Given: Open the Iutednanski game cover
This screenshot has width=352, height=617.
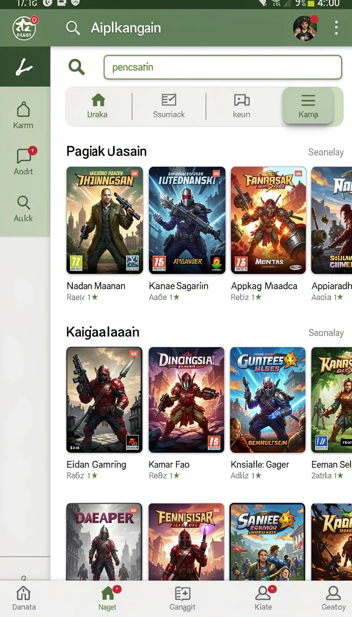Looking at the screenshot, I should (x=187, y=220).
